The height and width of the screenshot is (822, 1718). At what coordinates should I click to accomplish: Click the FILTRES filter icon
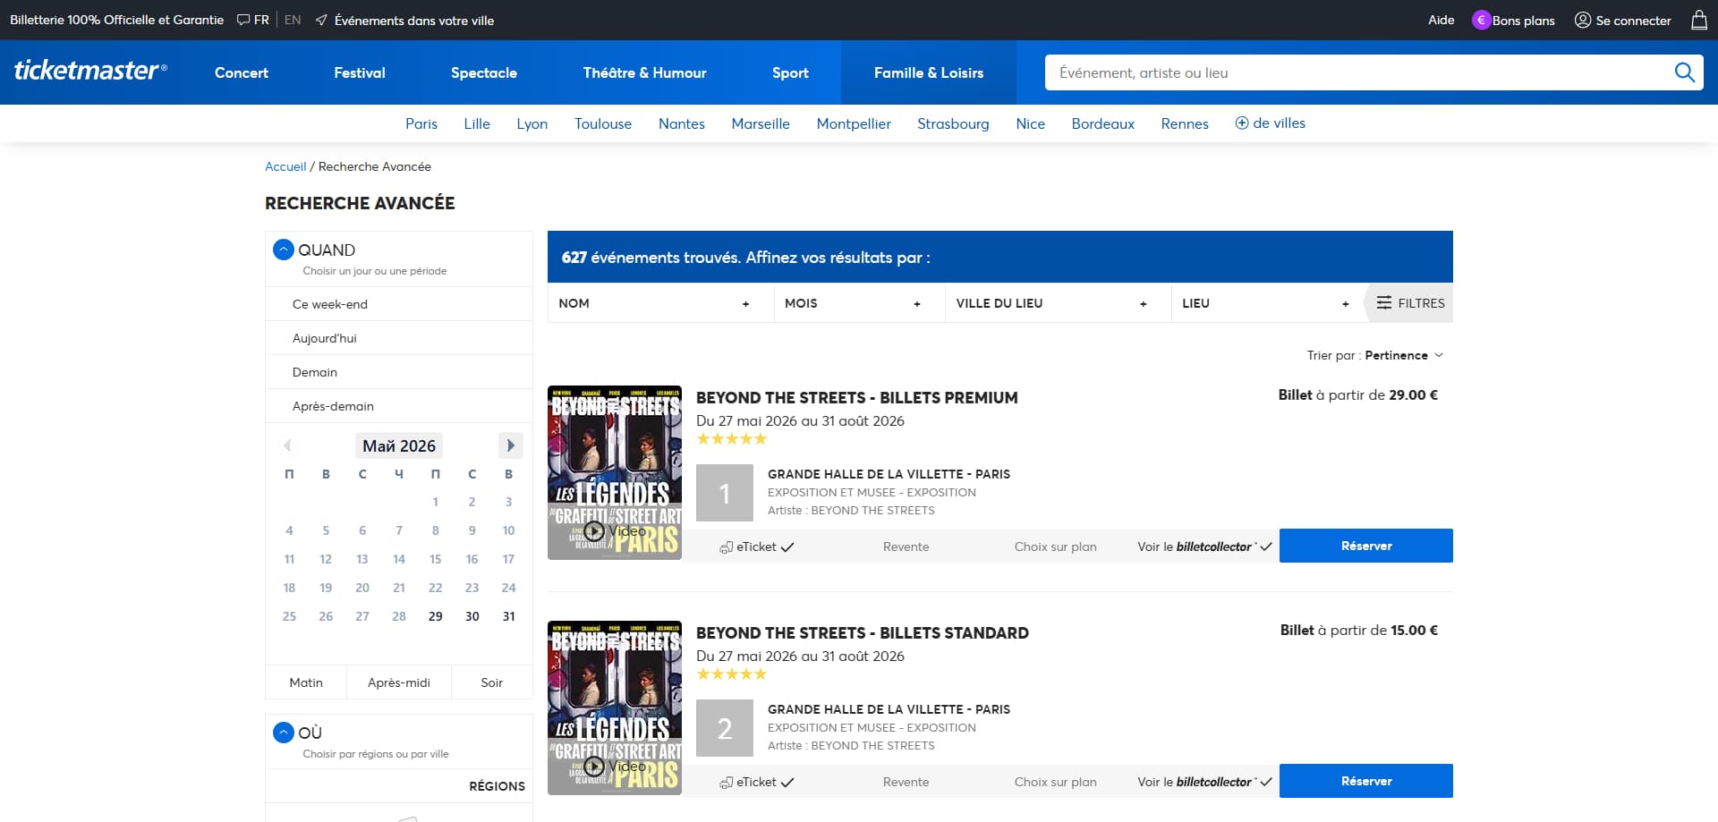click(1384, 303)
